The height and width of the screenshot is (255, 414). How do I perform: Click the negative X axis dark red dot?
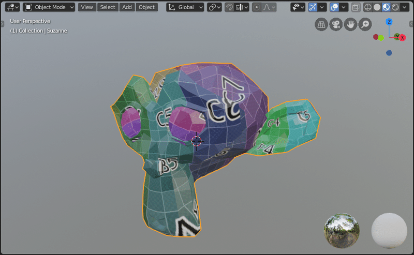tap(376, 37)
